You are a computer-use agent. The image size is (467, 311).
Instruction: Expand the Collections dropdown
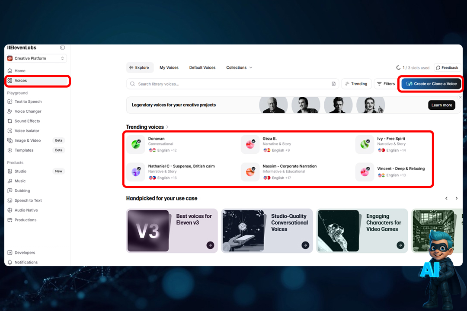(x=239, y=67)
